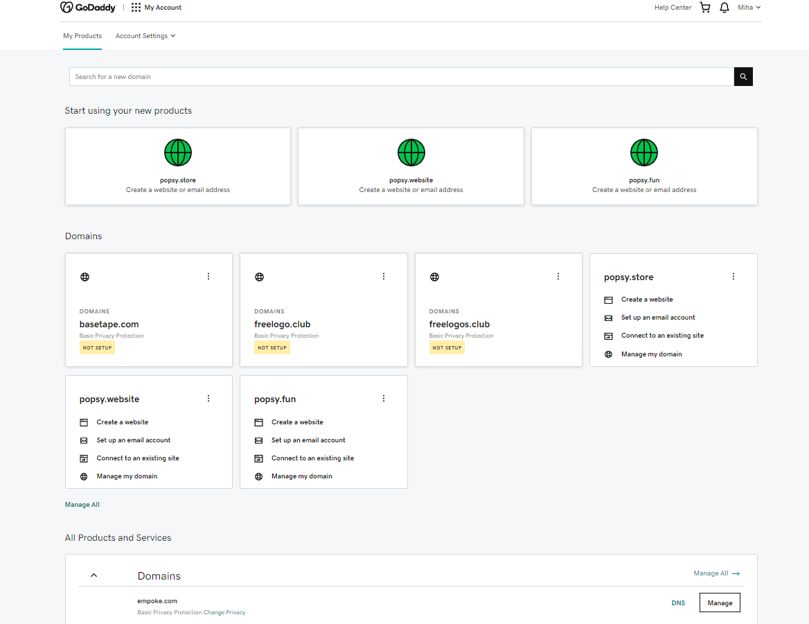
Task: Click kebab menu on popsy.store card
Action: click(x=734, y=277)
